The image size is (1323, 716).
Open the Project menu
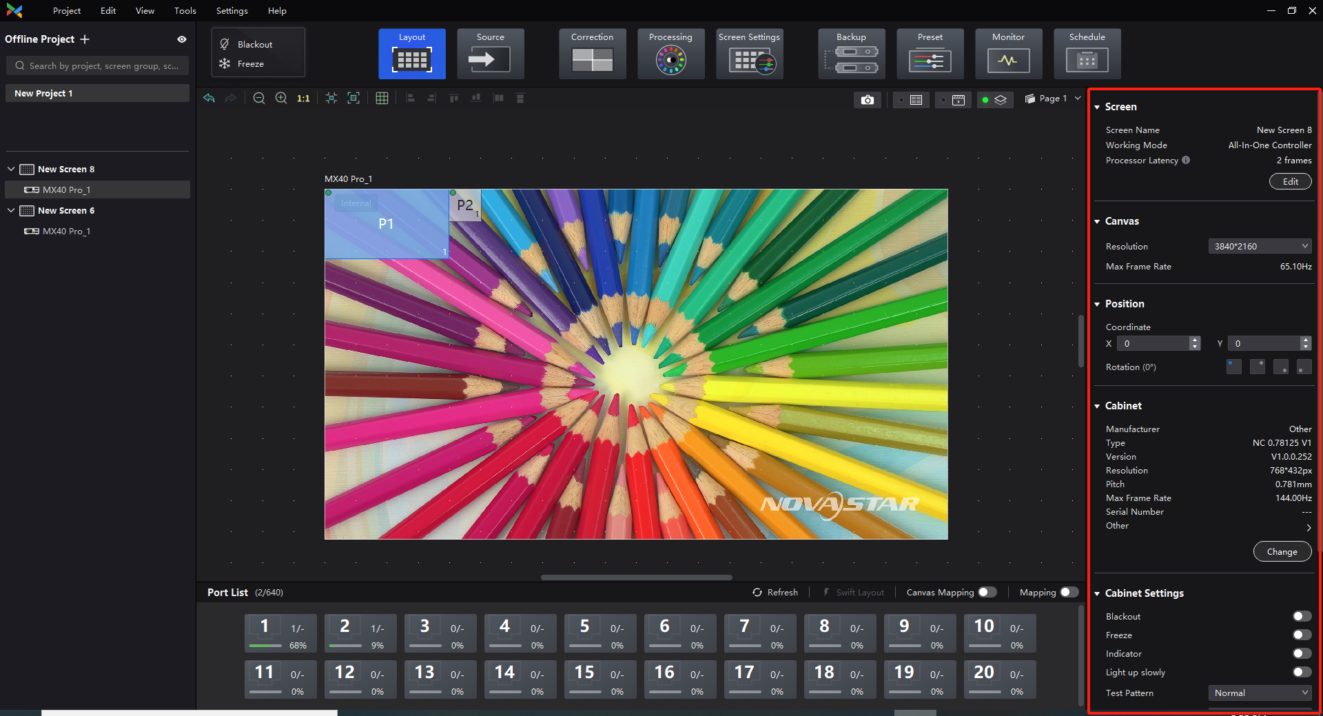point(67,10)
